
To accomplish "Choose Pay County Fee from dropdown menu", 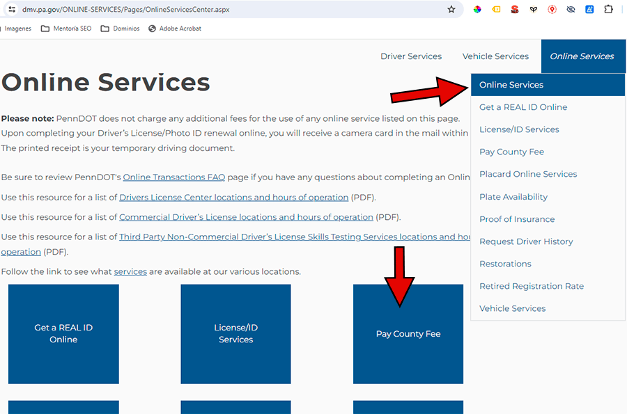I will coord(511,152).
